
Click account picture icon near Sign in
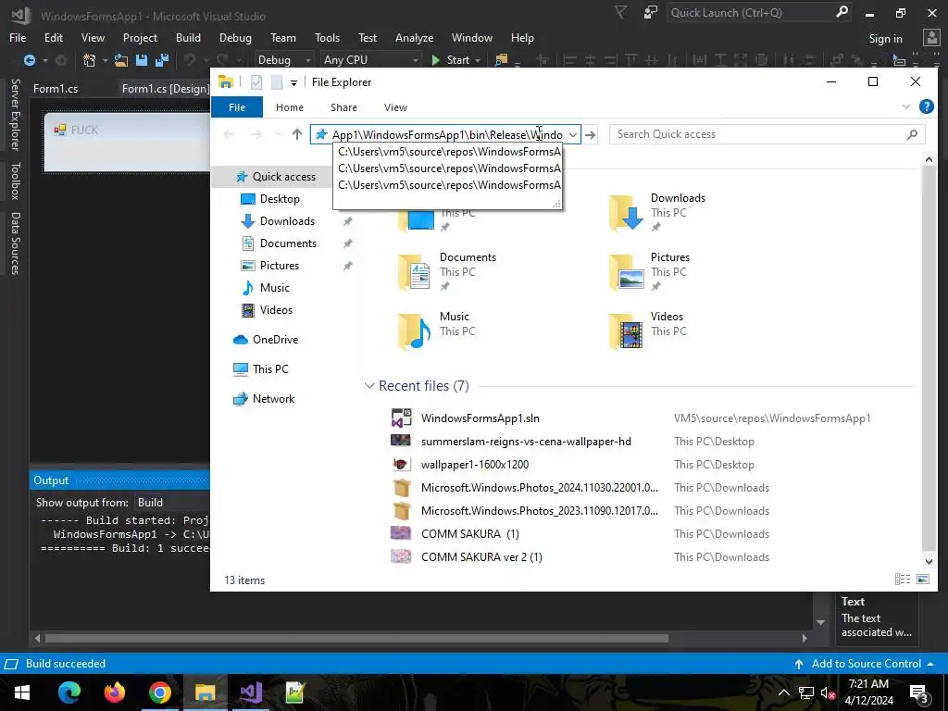point(931,38)
